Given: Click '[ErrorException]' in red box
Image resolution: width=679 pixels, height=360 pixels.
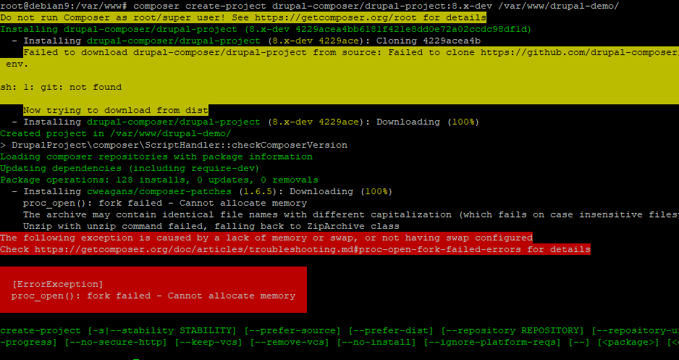Looking at the screenshot, I should (58, 284).
